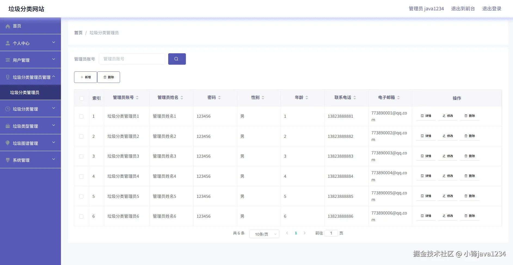This screenshot has width=513, height=265.
Task: Select checkbox for row index 4
Action: click(81, 176)
